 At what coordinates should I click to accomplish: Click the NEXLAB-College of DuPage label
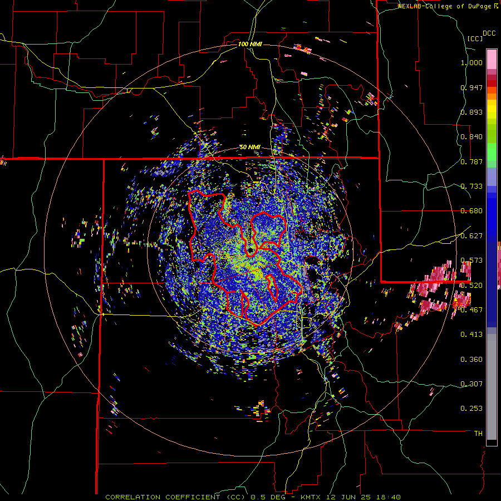coord(444,6)
